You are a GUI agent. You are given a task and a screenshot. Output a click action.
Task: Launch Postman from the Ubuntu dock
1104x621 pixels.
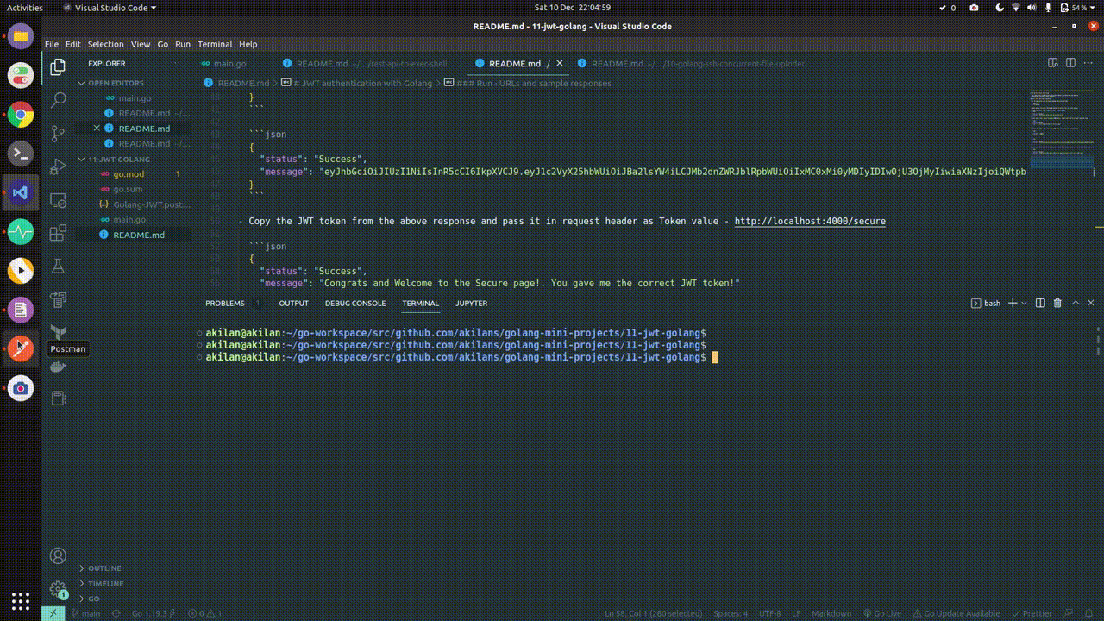click(21, 348)
